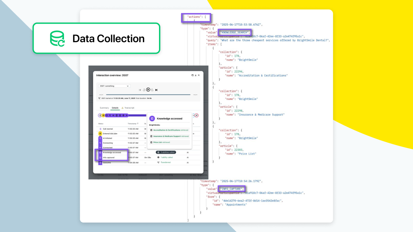Click the Knowledge accessed book icon
This screenshot has width=413, height=232.
(100, 152)
